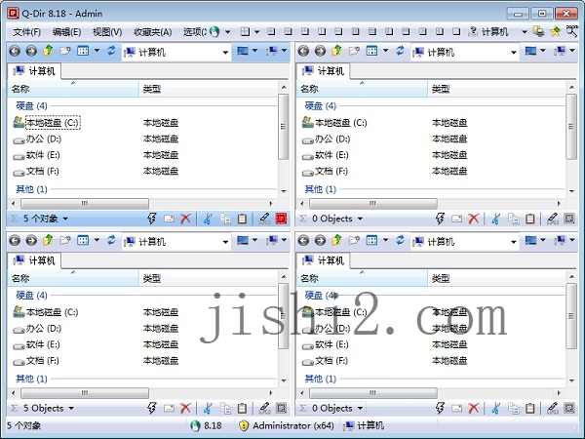
Task: Paste from clipboard in the upper-right pane
Action: [x=530, y=219]
